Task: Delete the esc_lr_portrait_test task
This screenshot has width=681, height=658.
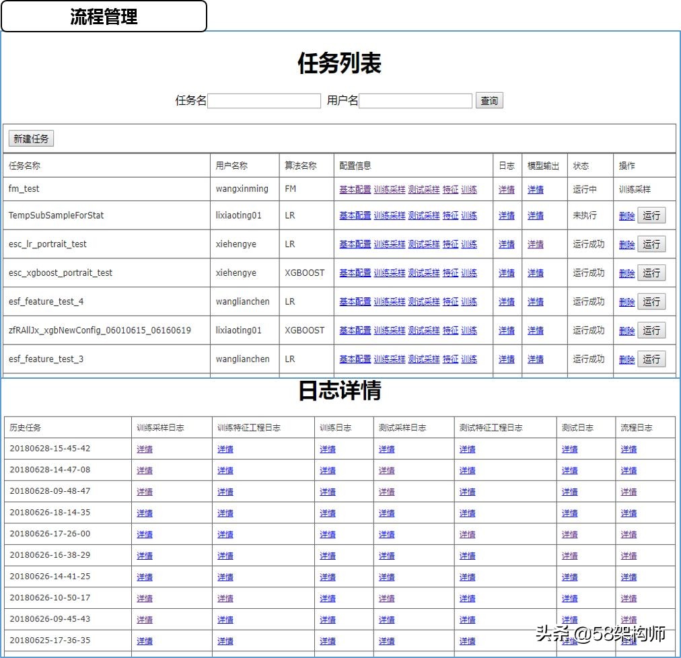Action: click(626, 244)
